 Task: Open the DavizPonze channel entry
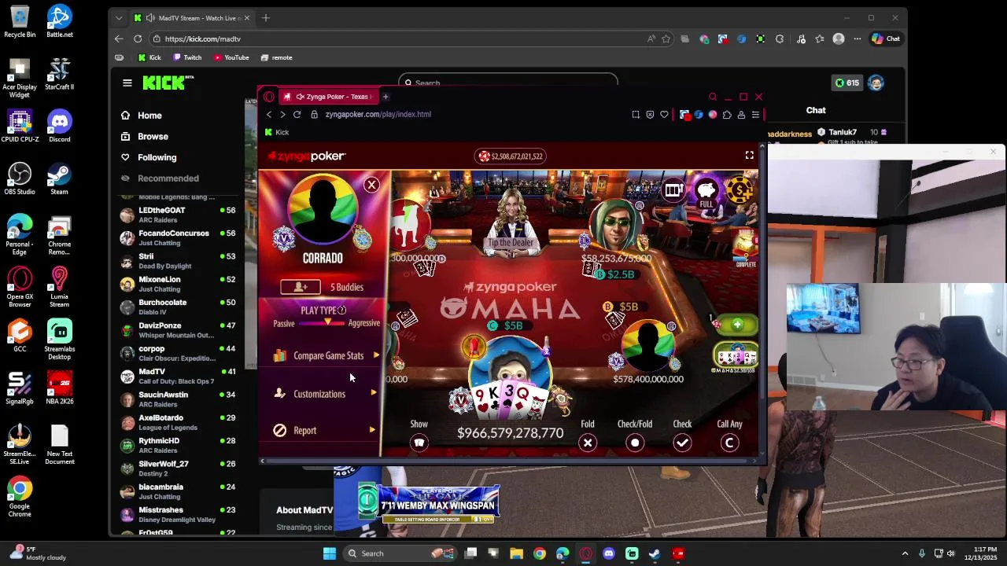[x=177, y=330]
